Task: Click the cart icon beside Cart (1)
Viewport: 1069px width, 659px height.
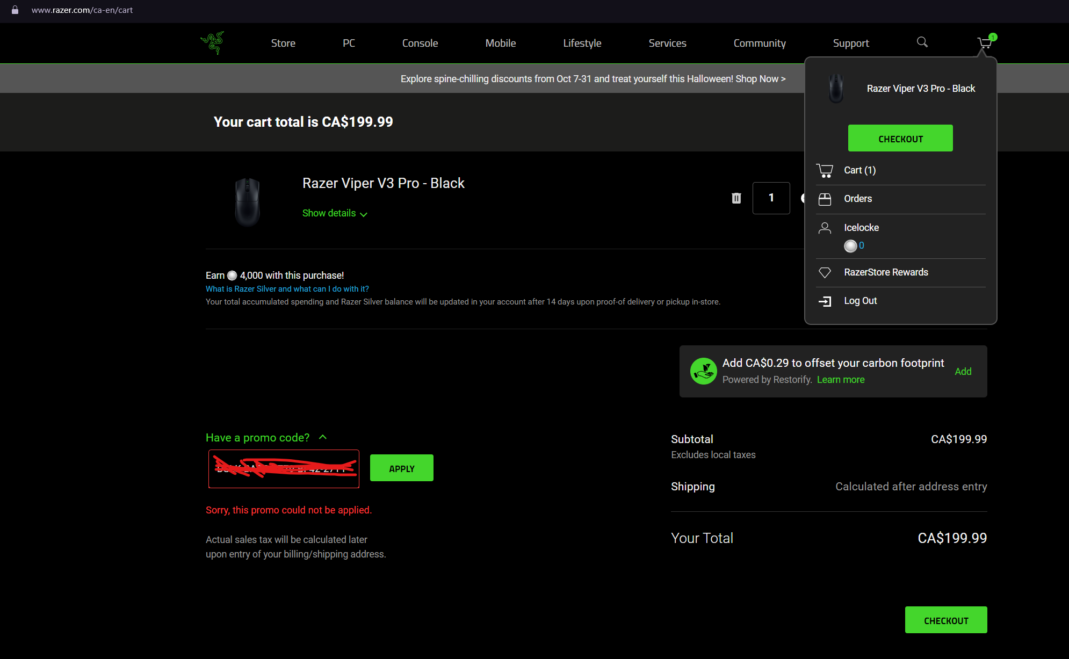Action: 825,171
